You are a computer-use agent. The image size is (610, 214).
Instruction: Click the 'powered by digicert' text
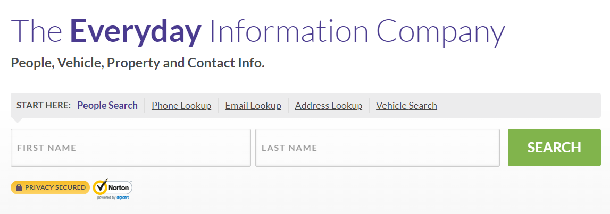click(x=113, y=198)
